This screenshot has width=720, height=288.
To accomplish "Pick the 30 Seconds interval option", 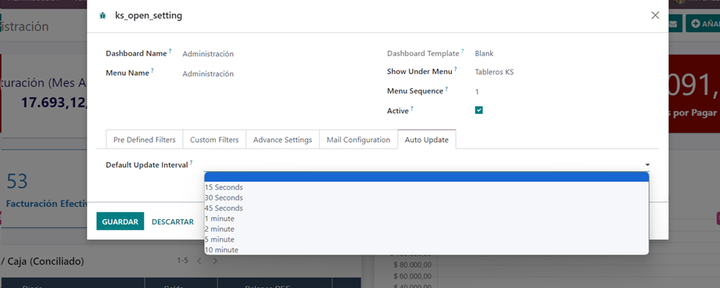I will tap(427, 198).
